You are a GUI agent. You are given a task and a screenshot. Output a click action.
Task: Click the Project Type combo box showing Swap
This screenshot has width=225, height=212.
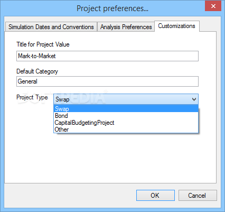pyautogui.click(x=126, y=99)
